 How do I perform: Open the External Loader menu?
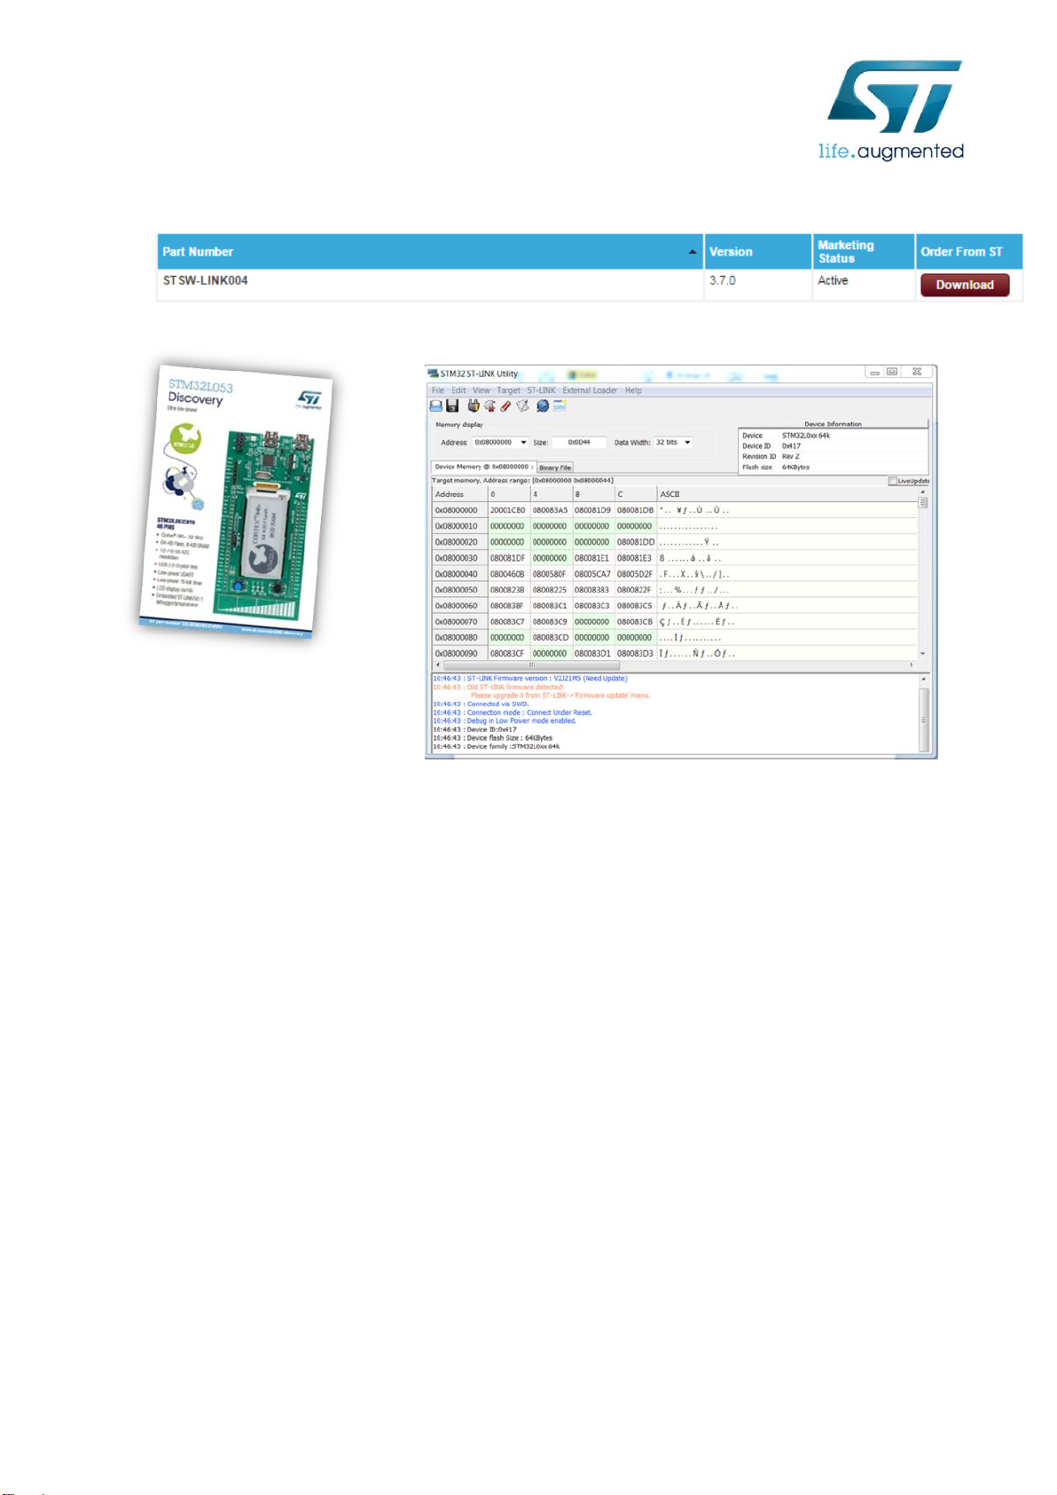(590, 390)
